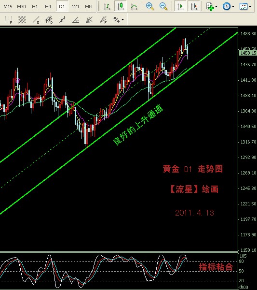Select the Gann grid tool
The height and width of the screenshot is (290, 257).
point(22,20)
